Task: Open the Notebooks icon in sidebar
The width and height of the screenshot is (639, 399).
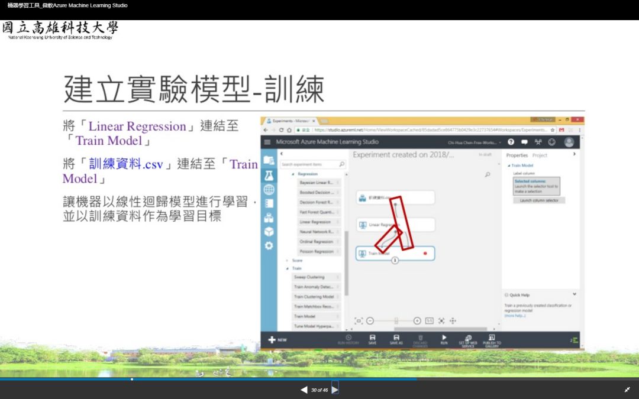Action: pyautogui.click(x=269, y=203)
